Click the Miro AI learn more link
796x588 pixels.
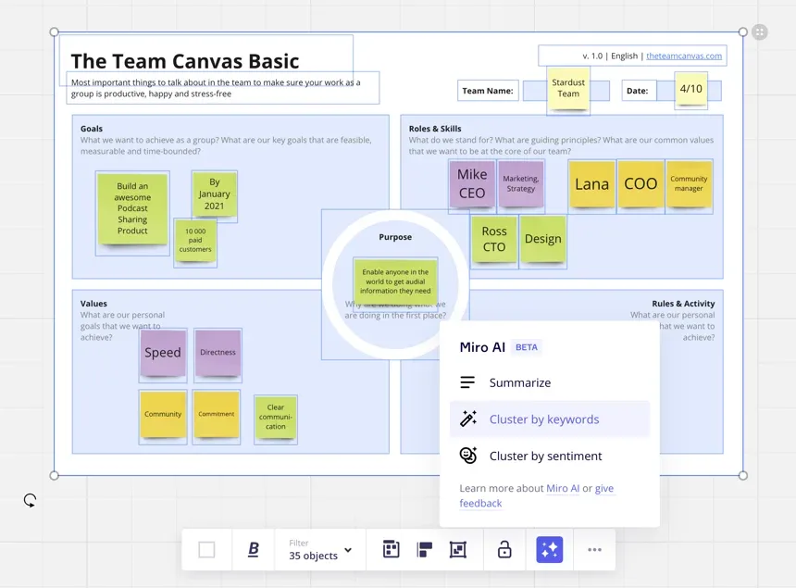click(564, 488)
